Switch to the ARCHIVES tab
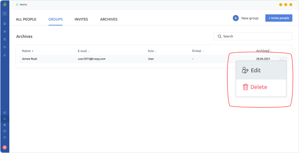 click(109, 19)
